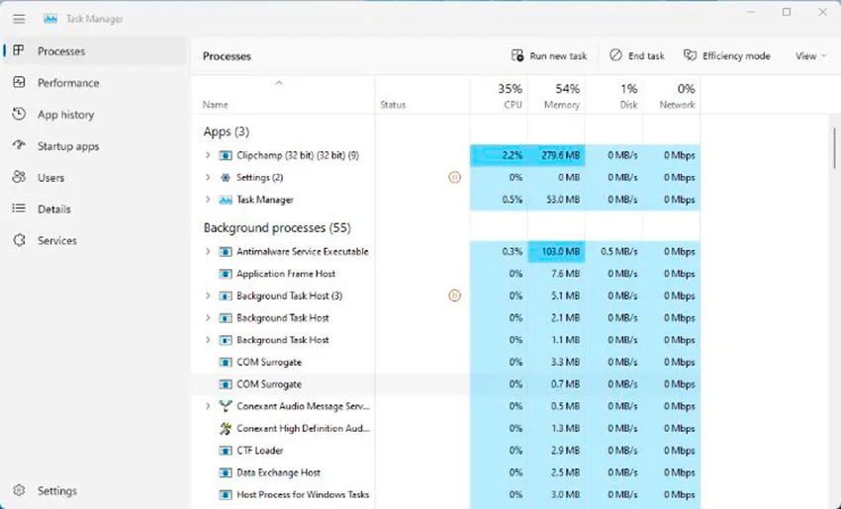The width and height of the screenshot is (841, 509).
Task: Click Task Manager memory value 53.0 MB
Action: pyautogui.click(x=563, y=200)
